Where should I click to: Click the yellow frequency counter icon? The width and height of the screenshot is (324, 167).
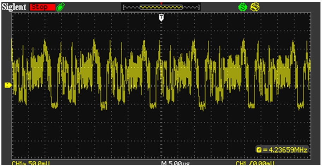pos(259,150)
